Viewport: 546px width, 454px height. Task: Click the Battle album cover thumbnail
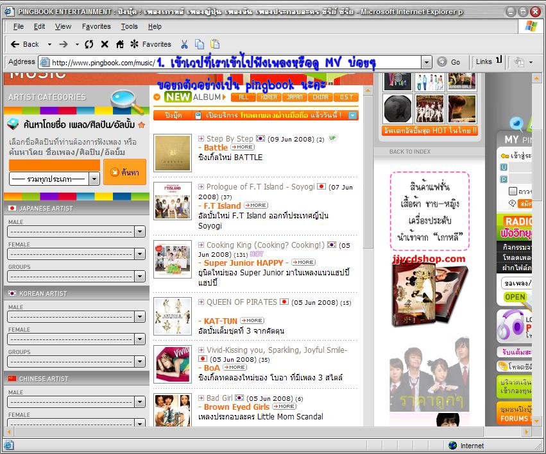(173, 153)
